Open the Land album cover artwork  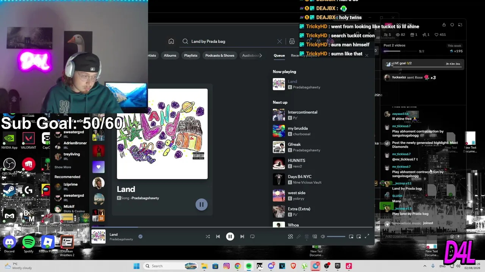point(162,134)
